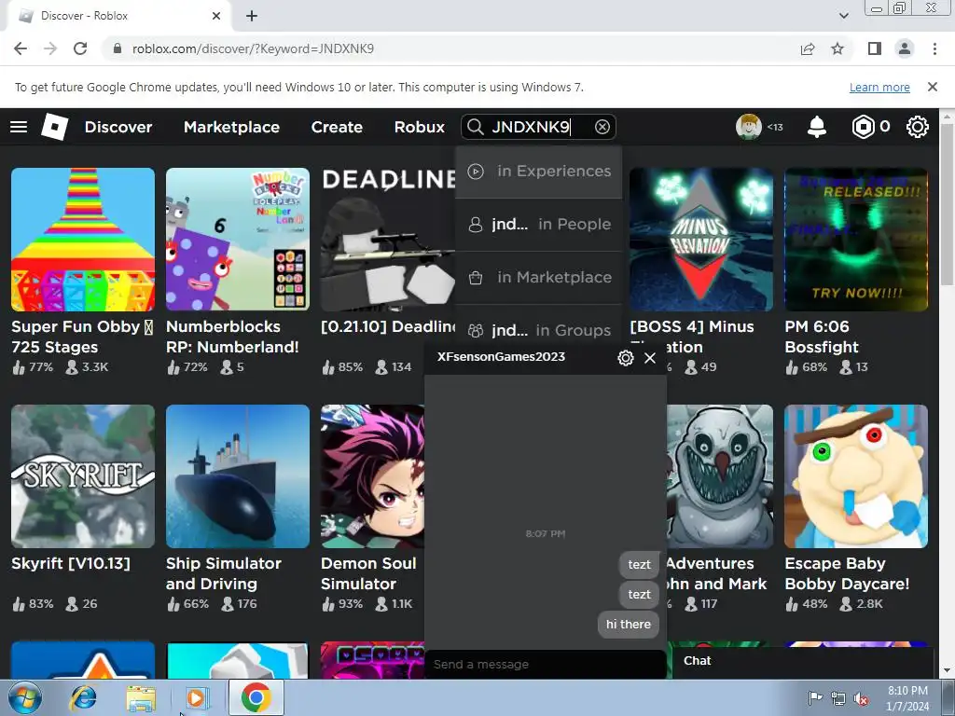Image resolution: width=955 pixels, height=716 pixels.
Task: Open the Robux page
Action: tap(419, 127)
